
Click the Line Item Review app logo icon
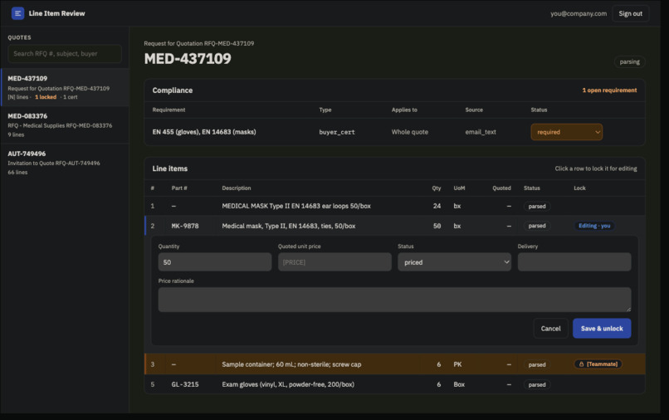pos(17,13)
